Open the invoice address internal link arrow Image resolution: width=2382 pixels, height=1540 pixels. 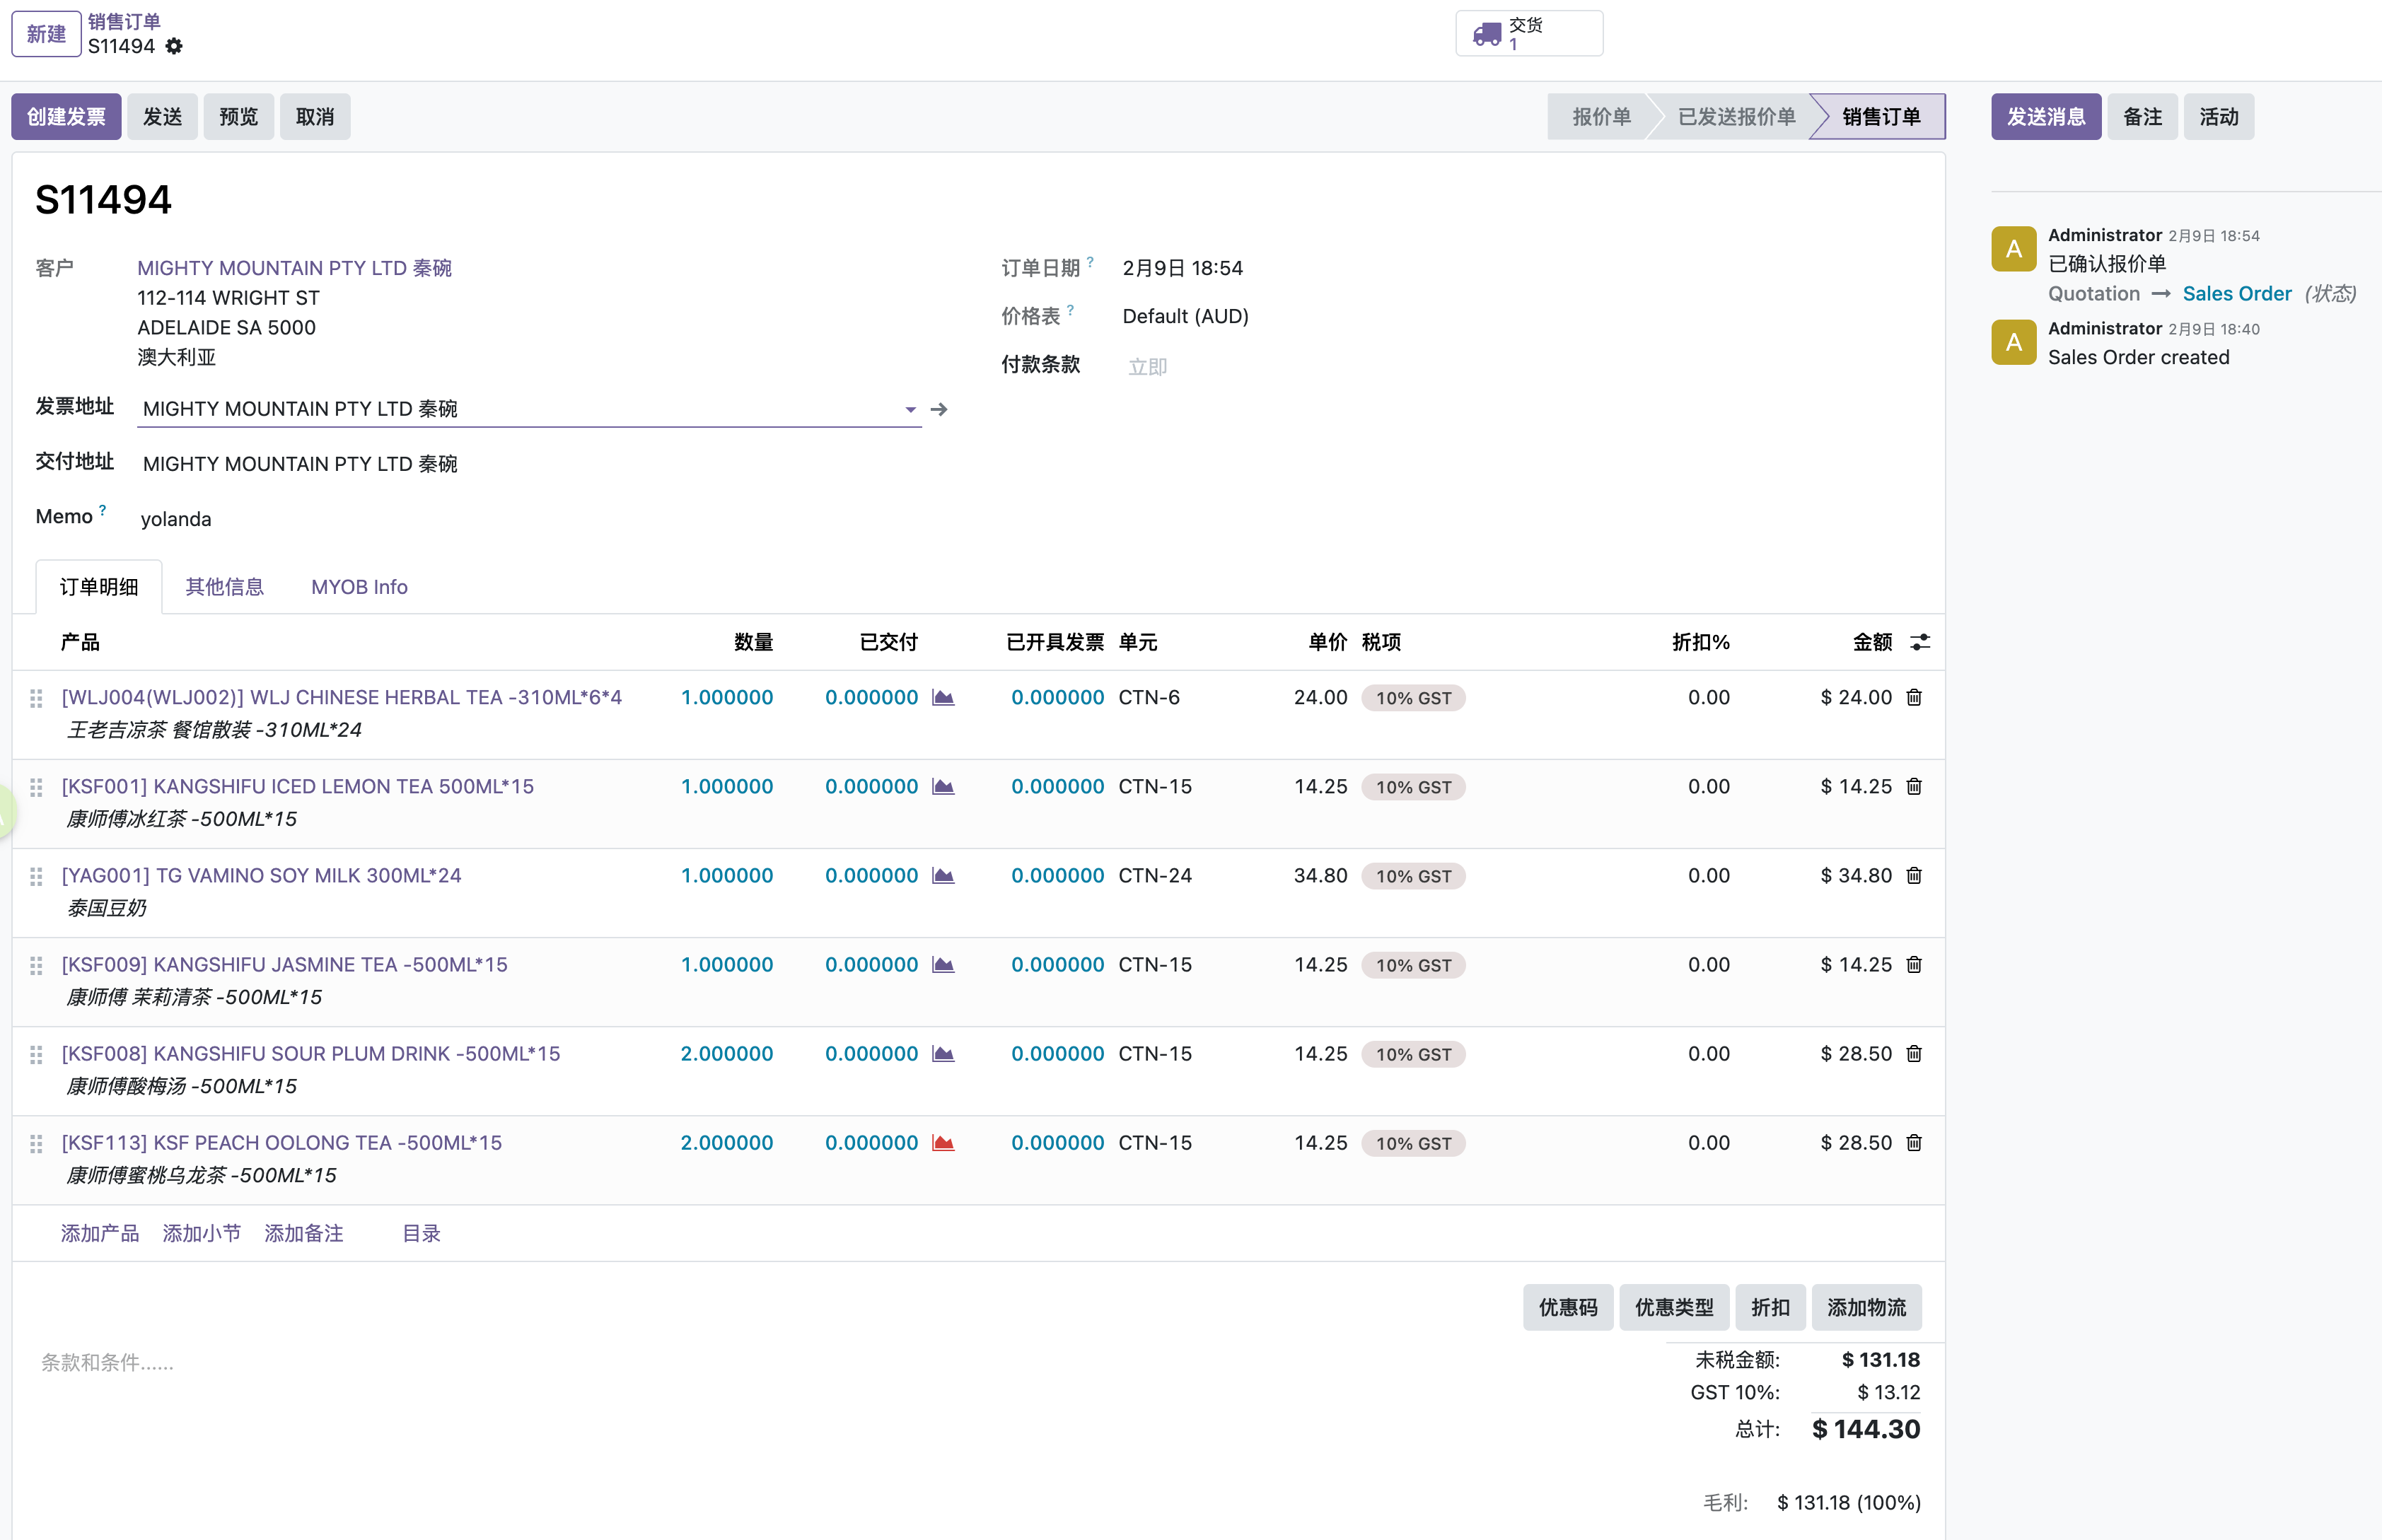[x=939, y=409]
